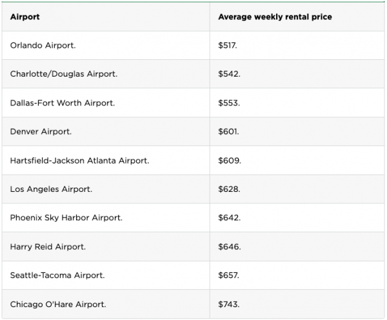Click the $609 price cell
387x320 pixels.
(230, 160)
